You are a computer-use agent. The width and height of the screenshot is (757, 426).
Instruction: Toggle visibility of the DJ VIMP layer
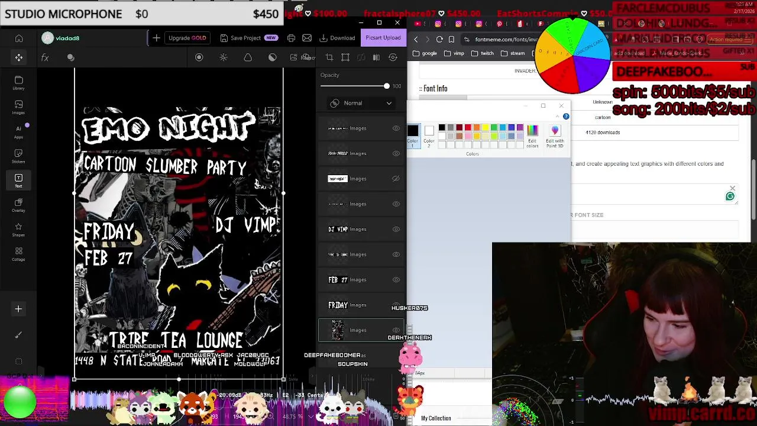(396, 229)
